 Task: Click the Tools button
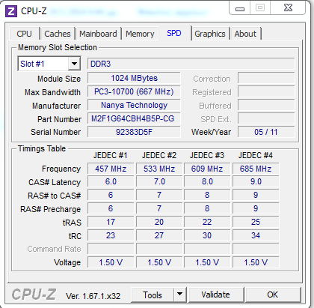point(153,295)
